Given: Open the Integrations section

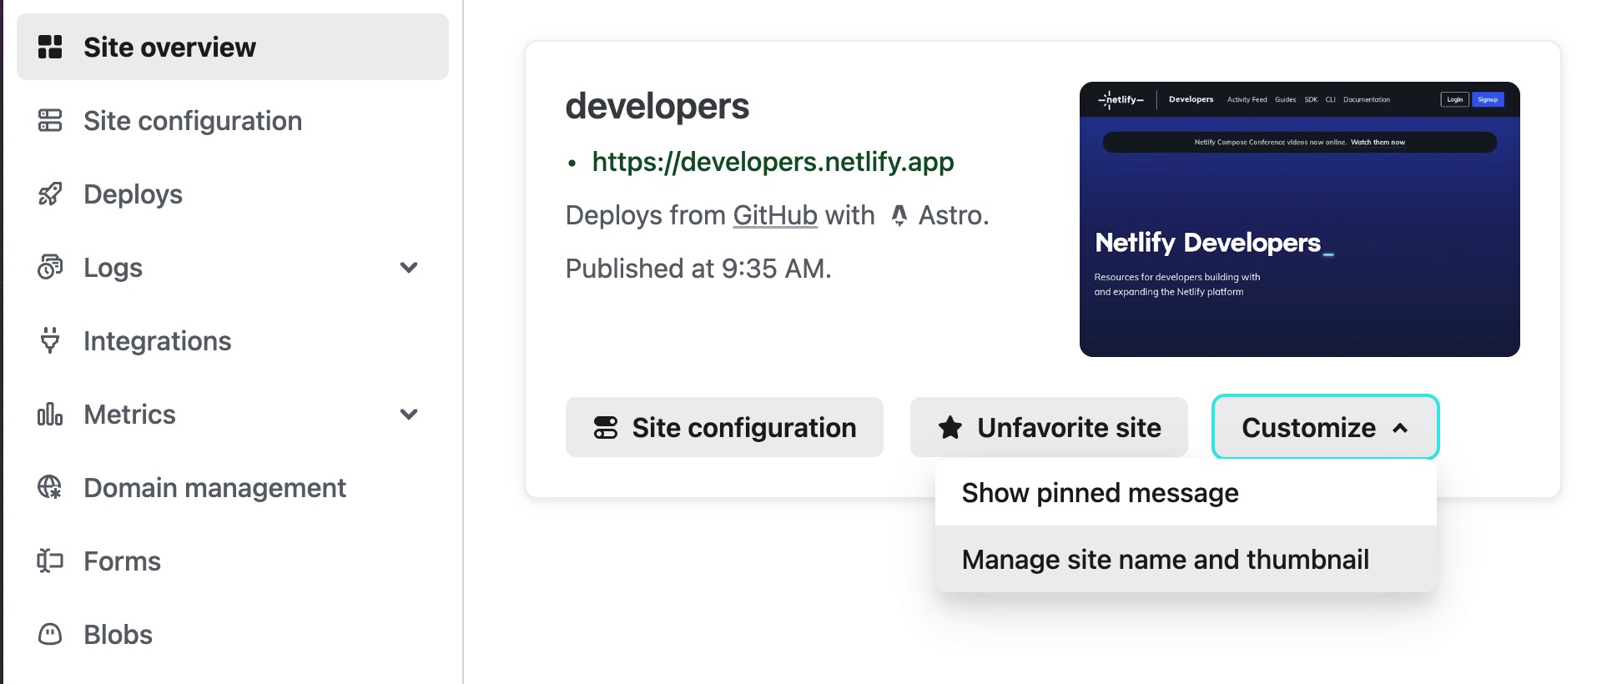Looking at the screenshot, I should [233, 341].
